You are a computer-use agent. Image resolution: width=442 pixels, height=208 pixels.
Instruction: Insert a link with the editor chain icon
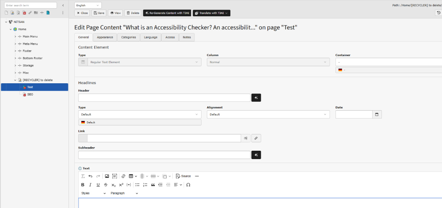click(x=123, y=176)
